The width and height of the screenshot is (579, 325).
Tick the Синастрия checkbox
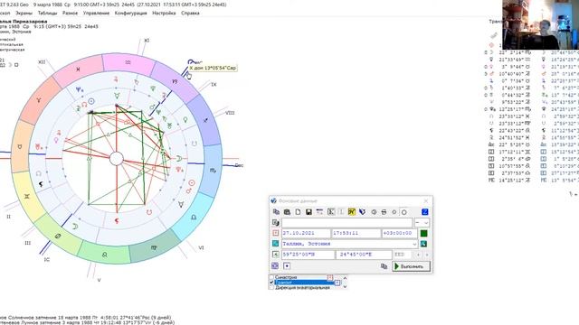coord(271,277)
